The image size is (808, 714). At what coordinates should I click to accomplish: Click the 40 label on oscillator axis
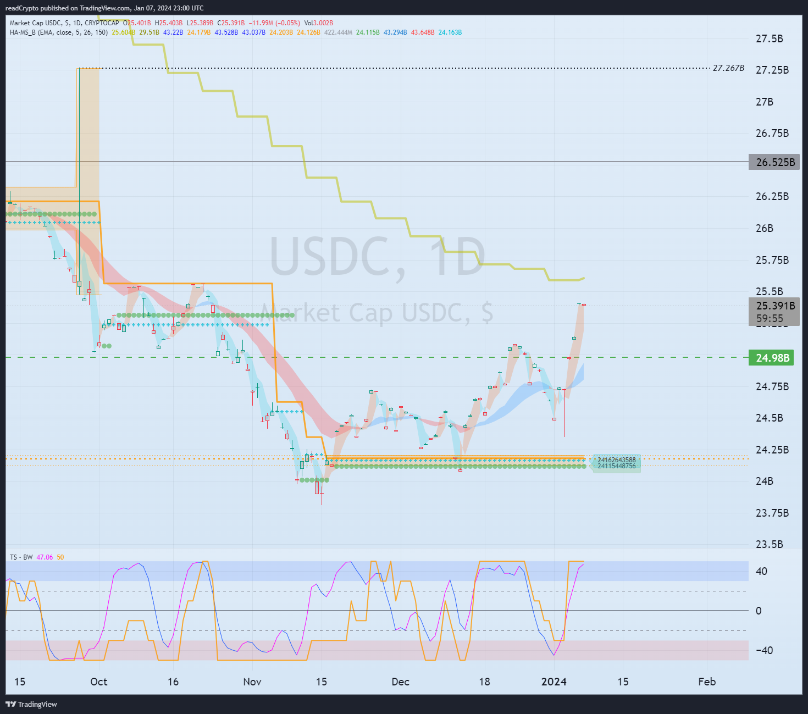[761, 571]
